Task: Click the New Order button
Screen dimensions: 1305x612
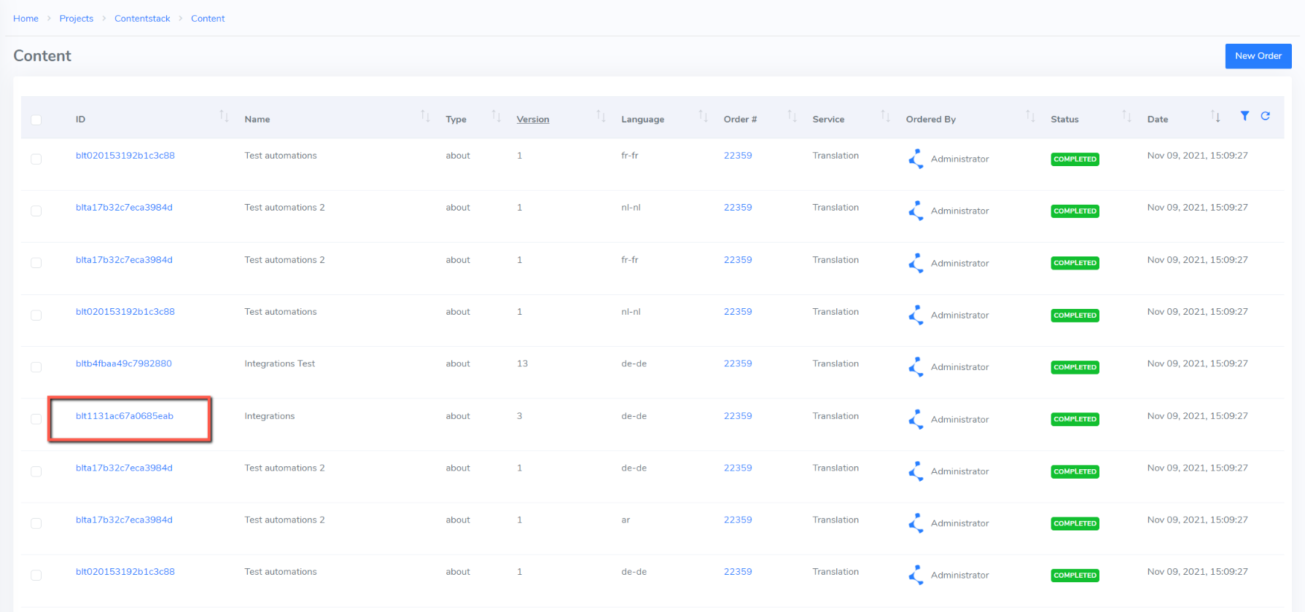Action: click(1258, 56)
